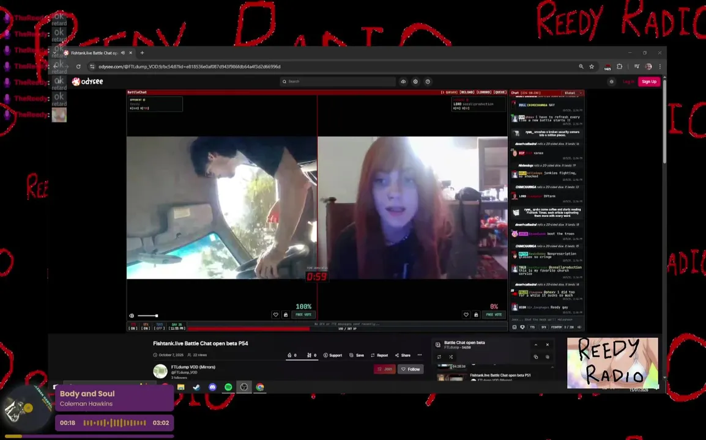Cast FREE VOTE for left contestant
Image resolution: width=706 pixels, height=440 pixels.
point(303,315)
